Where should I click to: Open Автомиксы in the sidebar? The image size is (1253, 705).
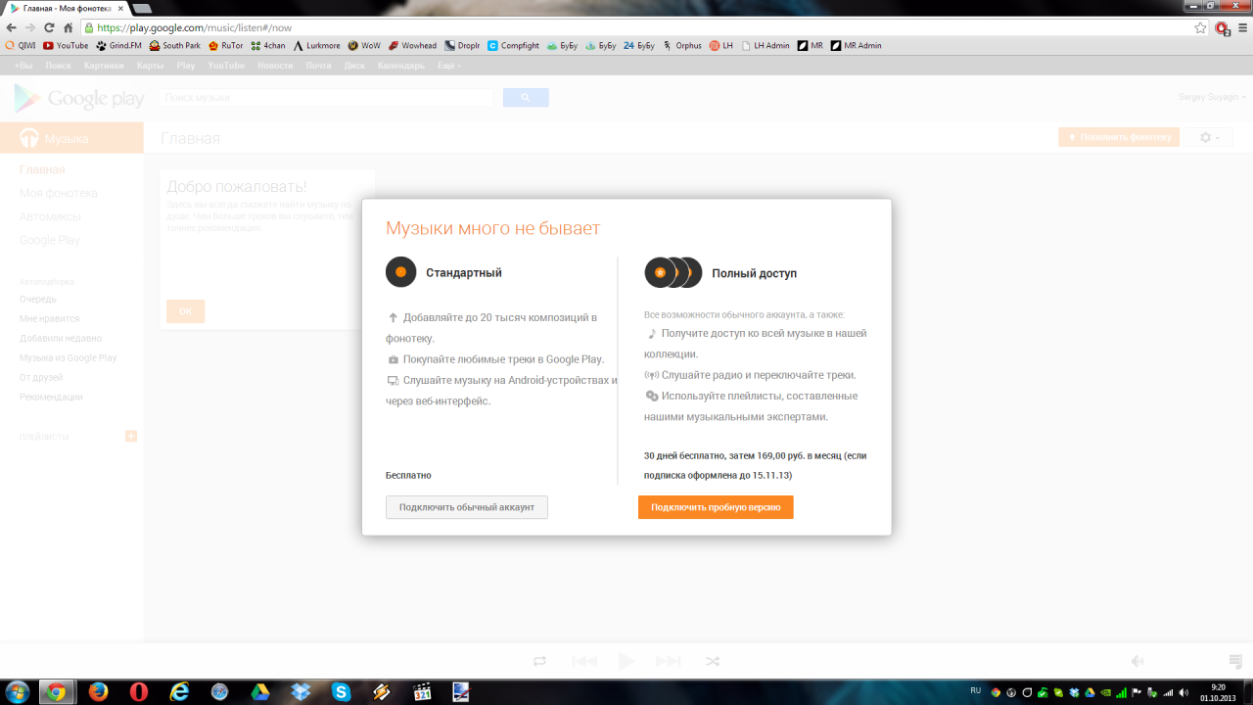pyautogui.click(x=50, y=216)
